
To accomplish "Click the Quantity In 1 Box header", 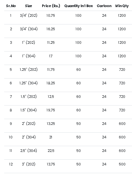I will tap(79, 6).
